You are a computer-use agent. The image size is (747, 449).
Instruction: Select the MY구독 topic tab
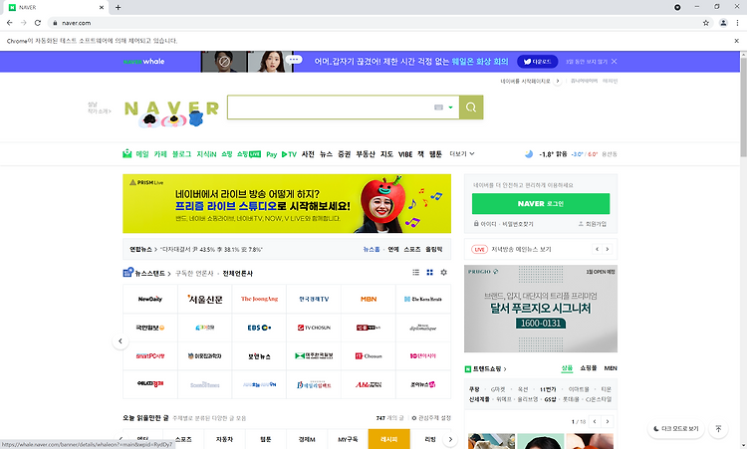348,439
